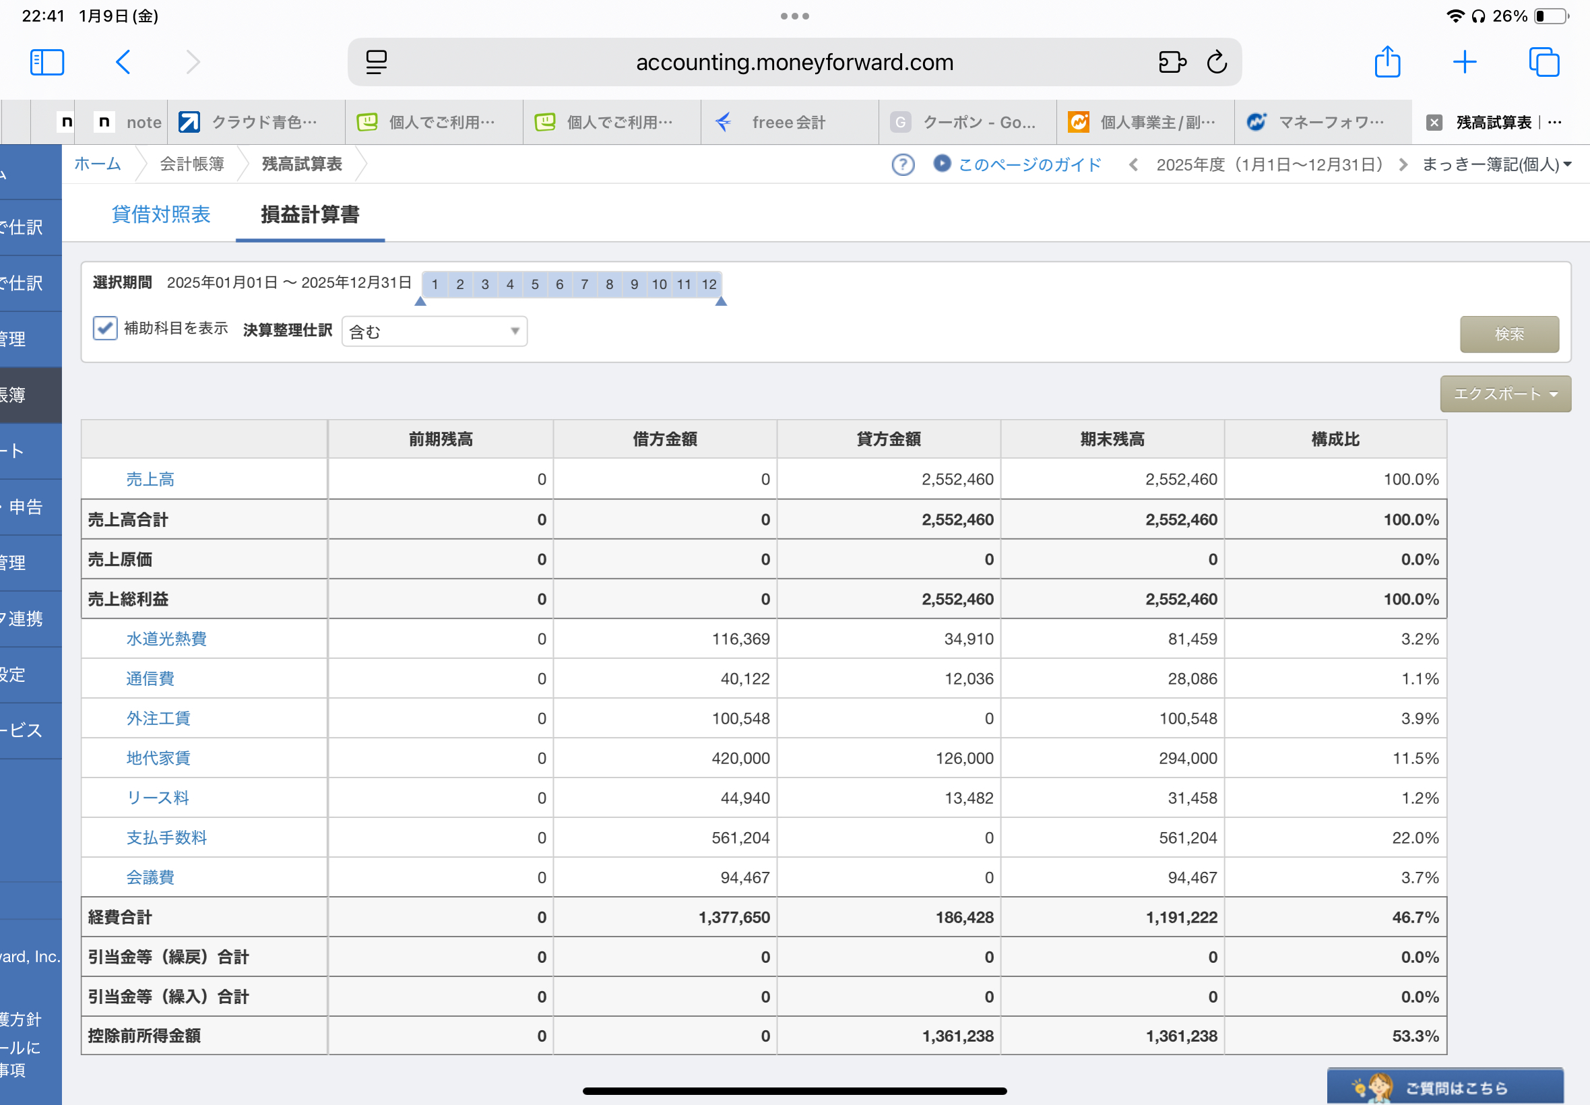Add a new tab with plus icon
The width and height of the screenshot is (1590, 1105).
click(x=1465, y=62)
